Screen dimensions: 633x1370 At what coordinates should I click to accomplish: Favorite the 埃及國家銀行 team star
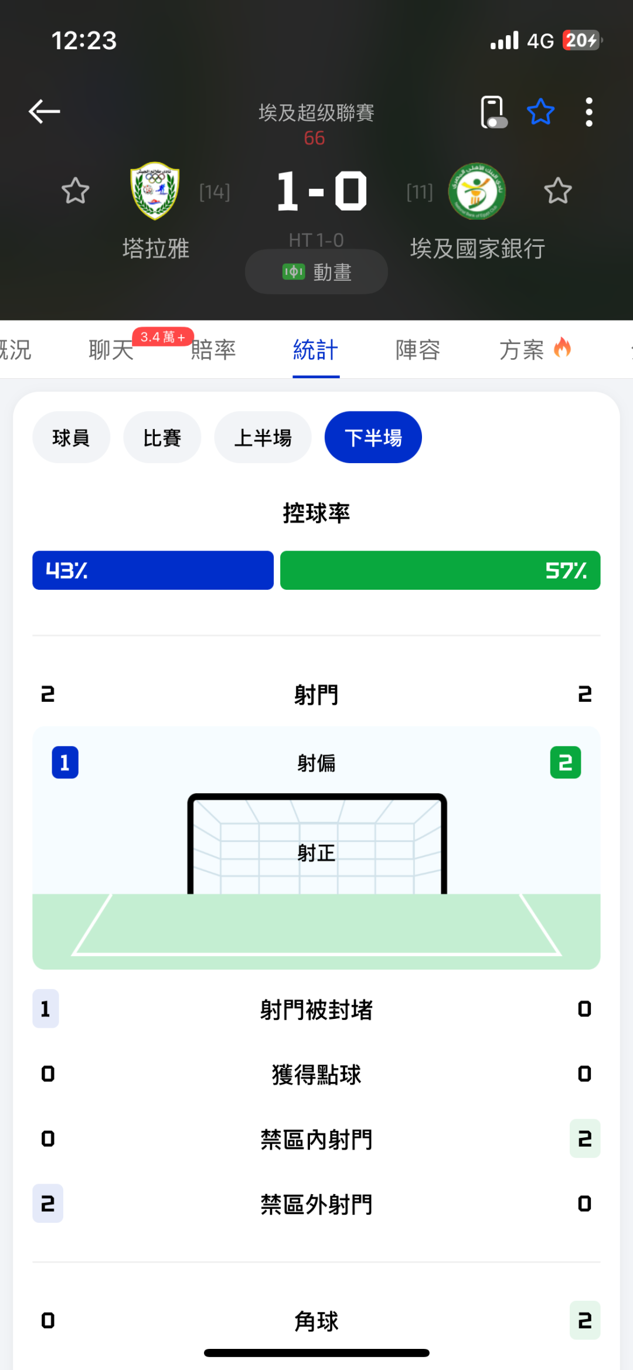click(557, 191)
